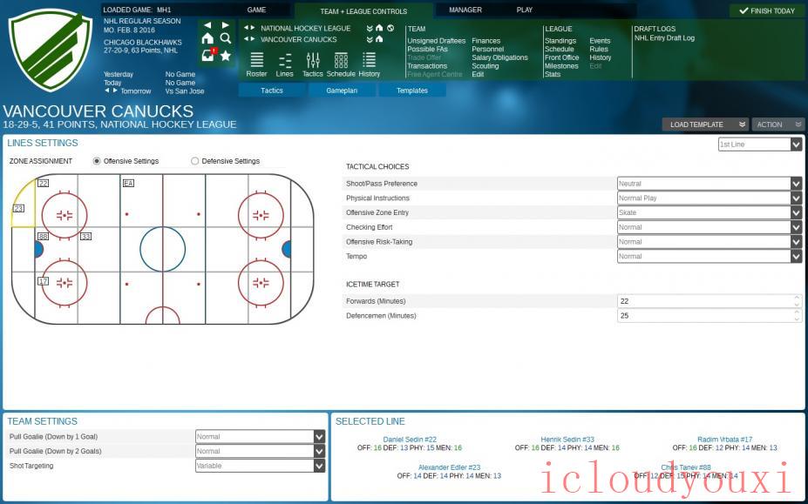This screenshot has width=808, height=504.
Task: Switch to next team beside Vancouver Canucks
Action: (x=253, y=39)
